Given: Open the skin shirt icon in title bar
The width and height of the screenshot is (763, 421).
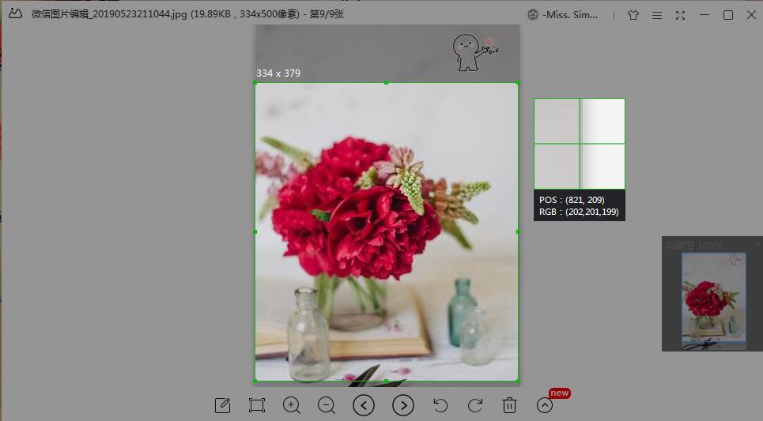Looking at the screenshot, I should point(633,15).
